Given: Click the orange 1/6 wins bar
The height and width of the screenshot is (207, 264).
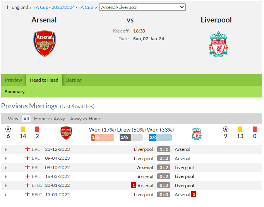Looking at the screenshot, I should click(x=103, y=137).
